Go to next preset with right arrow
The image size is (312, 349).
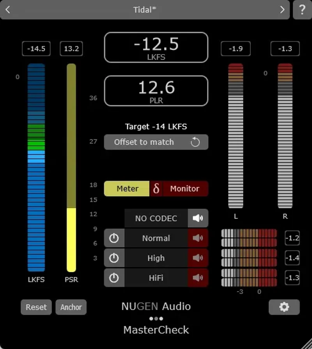[x=282, y=10]
